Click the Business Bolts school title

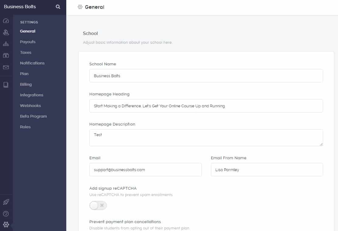20,7
